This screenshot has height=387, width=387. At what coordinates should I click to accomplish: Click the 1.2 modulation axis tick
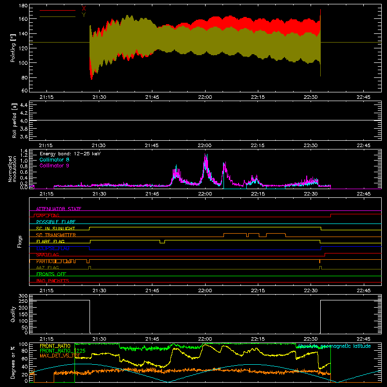tap(24, 155)
